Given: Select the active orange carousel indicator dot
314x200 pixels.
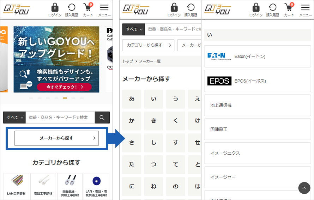Looking at the screenshot, I should (x=65, y=98).
